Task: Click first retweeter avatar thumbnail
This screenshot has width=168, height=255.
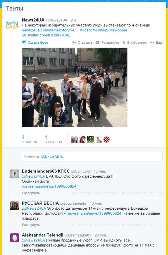Action: pyautogui.click(x=74, y=139)
